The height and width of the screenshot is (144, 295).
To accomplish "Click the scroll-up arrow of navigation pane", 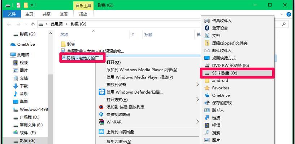I will (x=51, y=33).
